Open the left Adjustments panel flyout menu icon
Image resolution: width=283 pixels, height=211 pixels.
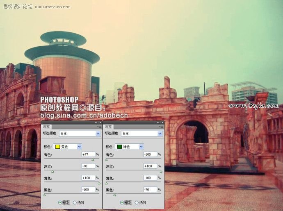pyautogui.click(x=99, y=127)
